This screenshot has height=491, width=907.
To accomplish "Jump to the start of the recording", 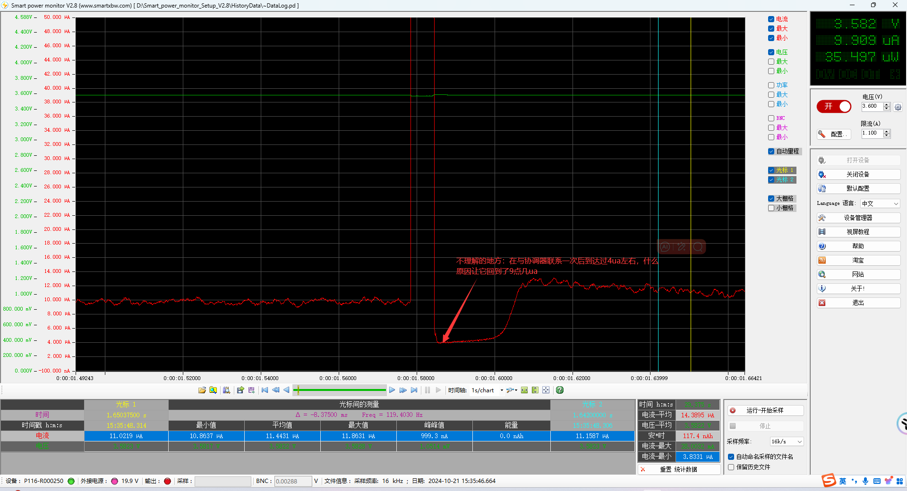I will pyautogui.click(x=265, y=390).
